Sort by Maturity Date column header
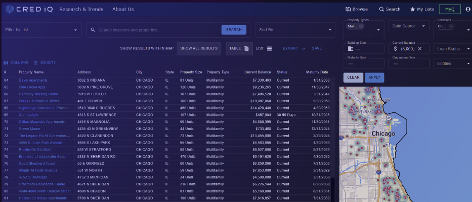The height and width of the screenshot is (202, 472). point(317,72)
